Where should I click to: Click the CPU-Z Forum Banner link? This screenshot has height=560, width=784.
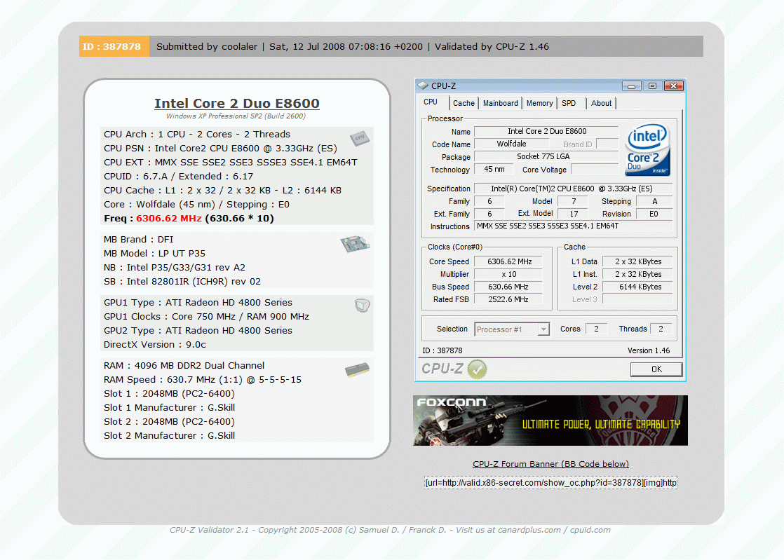[x=550, y=464]
